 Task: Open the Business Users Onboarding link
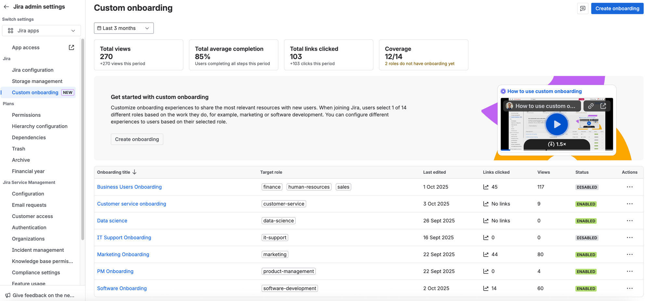click(129, 187)
